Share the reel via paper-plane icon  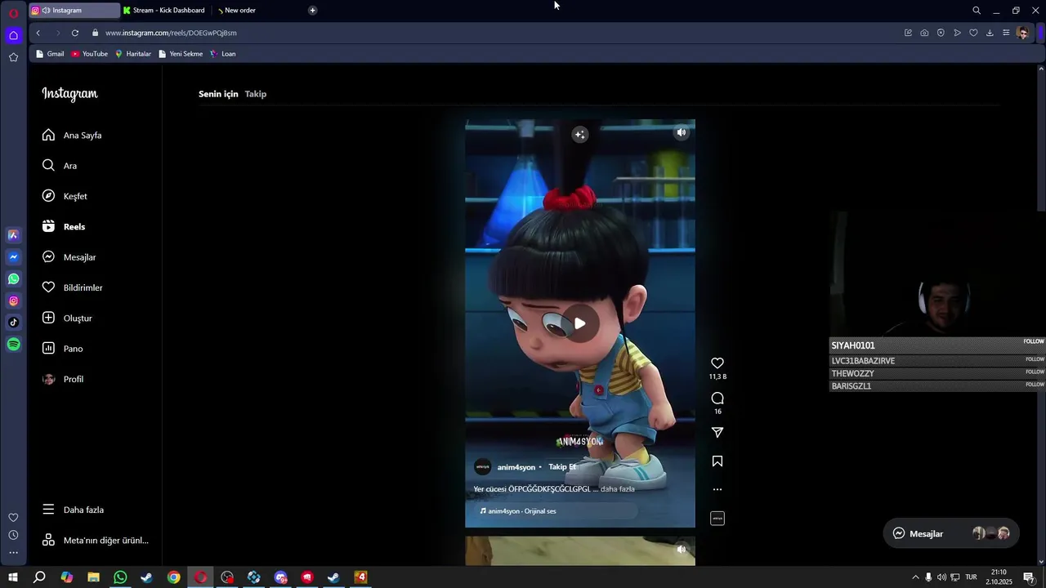pos(717,433)
